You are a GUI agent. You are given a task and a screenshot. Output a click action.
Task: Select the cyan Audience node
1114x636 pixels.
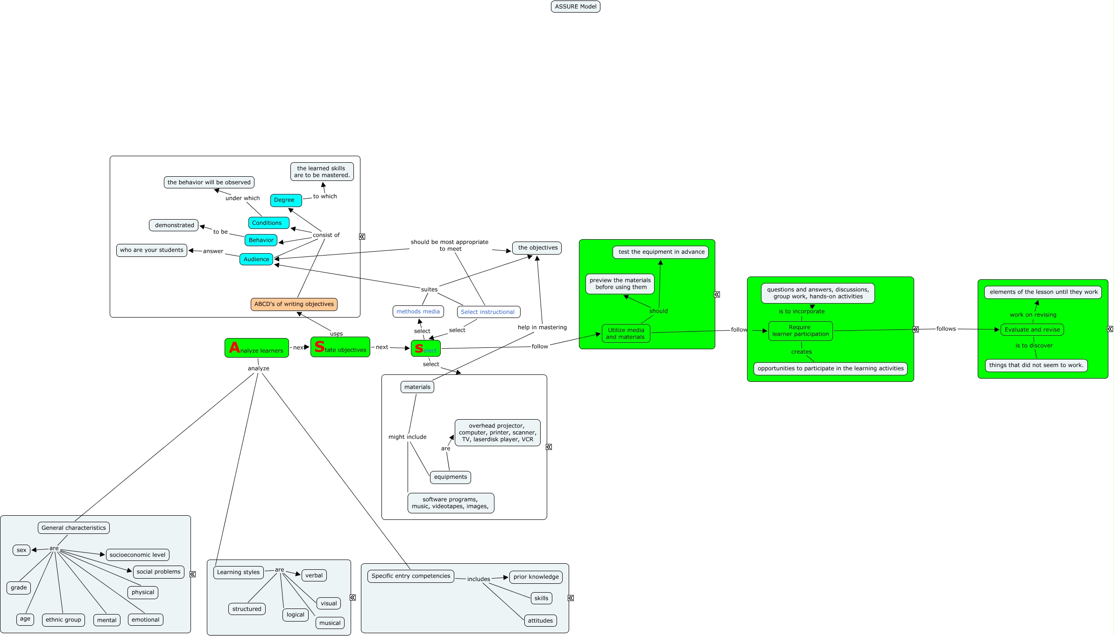[256, 259]
